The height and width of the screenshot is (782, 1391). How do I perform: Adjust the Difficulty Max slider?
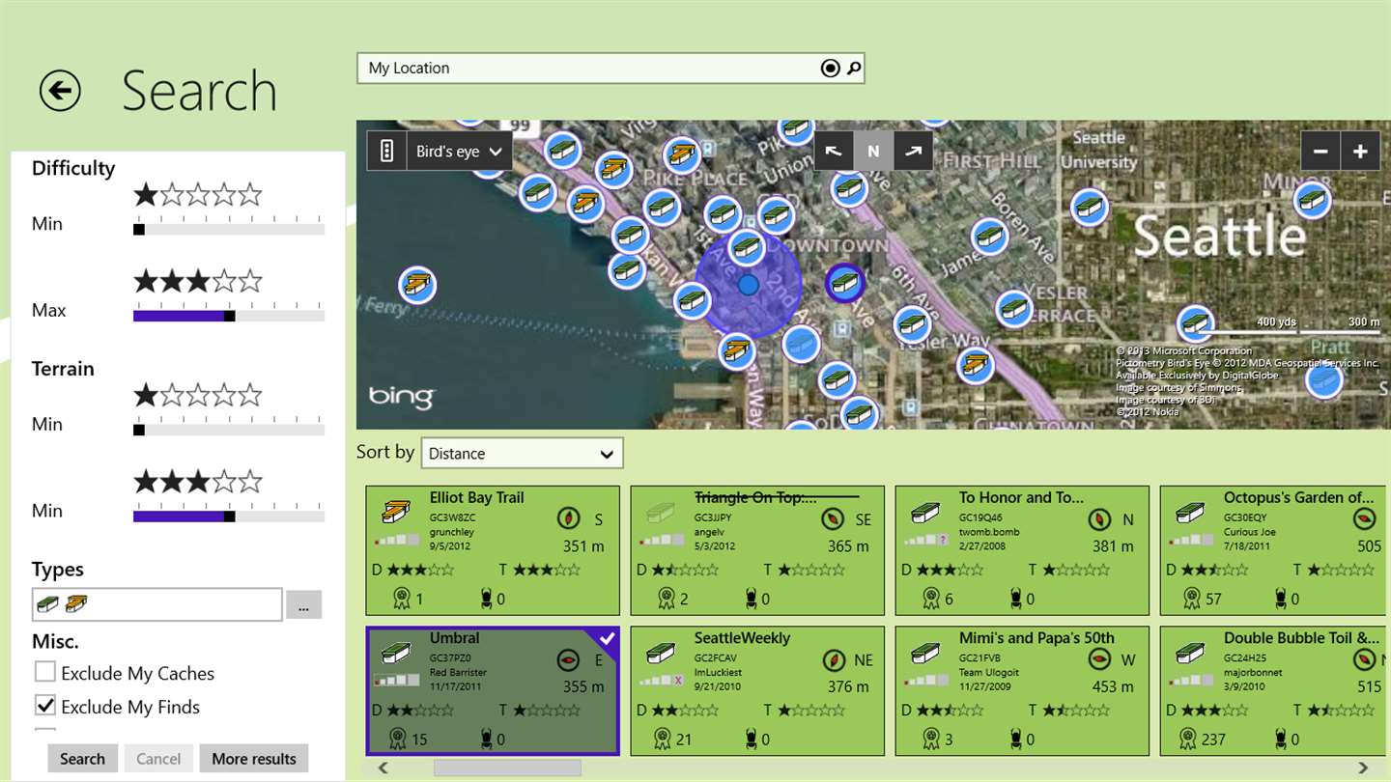point(229,316)
